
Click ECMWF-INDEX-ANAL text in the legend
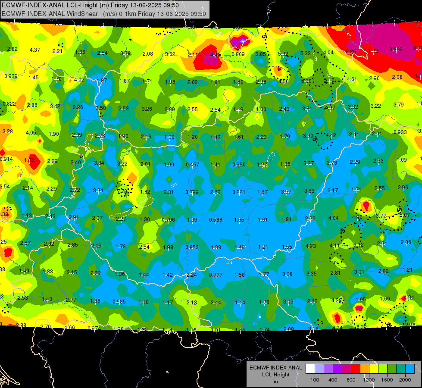tap(275, 368)
